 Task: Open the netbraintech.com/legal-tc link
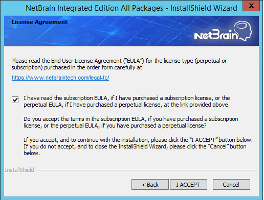[60, 78]
